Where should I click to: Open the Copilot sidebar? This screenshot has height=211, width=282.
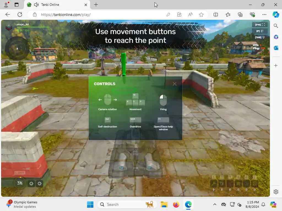(x=276, y=15)
